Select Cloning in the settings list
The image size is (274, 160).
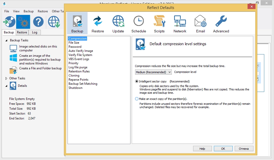tap(74, 76)
